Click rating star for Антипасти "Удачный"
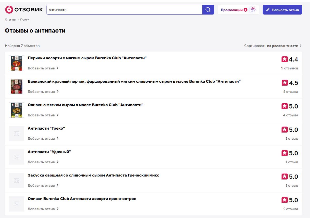The image size is (310, 218). [285, 153]
